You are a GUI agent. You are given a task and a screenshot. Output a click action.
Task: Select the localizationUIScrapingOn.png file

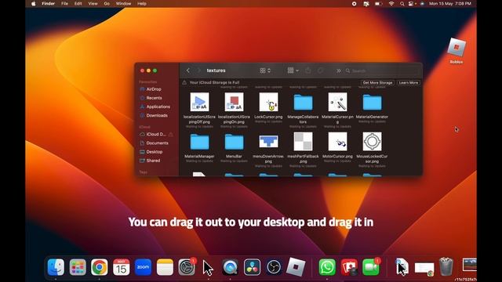click(234, 102)
